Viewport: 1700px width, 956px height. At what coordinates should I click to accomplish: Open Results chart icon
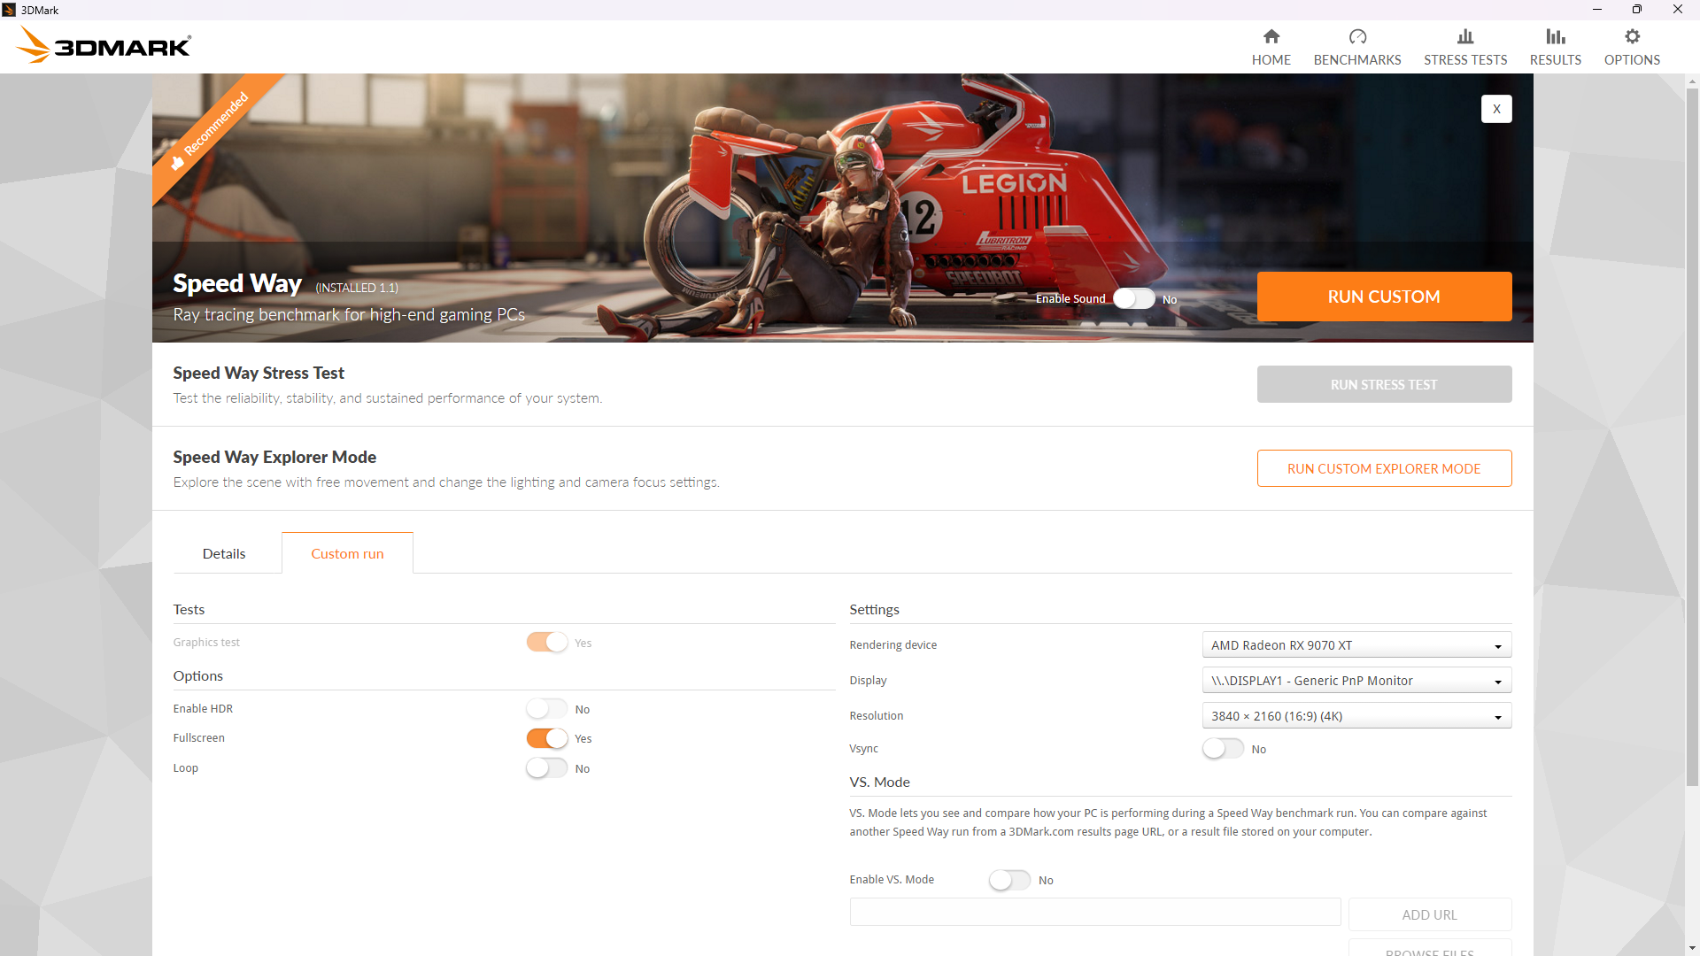coord(1555,37)
